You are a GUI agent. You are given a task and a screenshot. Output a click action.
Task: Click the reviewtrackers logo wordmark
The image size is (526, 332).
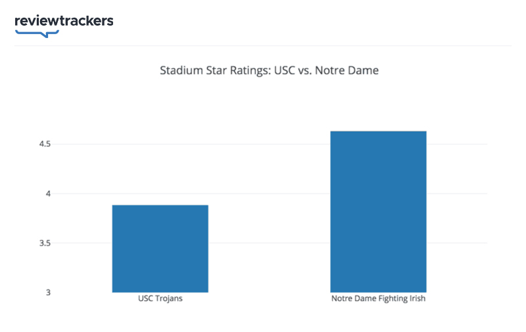(x=64, y=20)
